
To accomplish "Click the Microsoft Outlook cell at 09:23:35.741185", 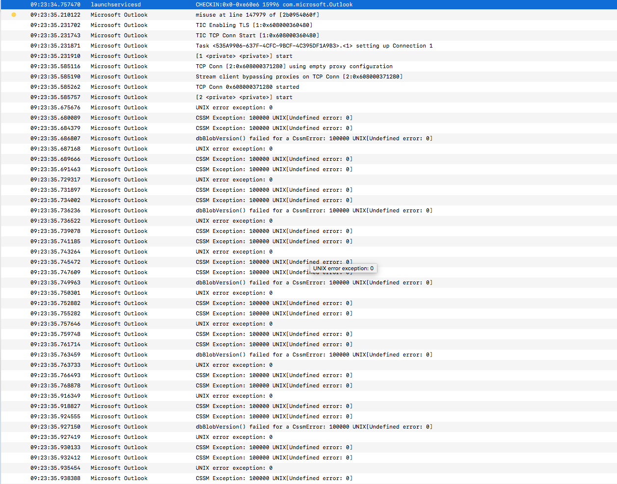I will [x=119, y=241].
